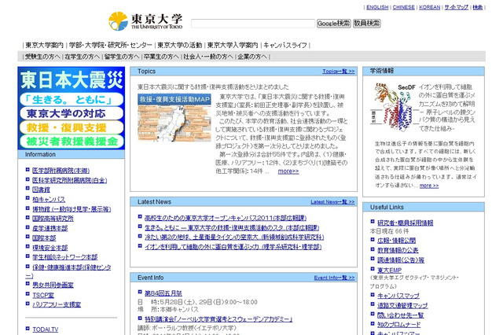
Task: Select 卒業生の方へ in the gray bar
Action: pyautogui.click(x=161, y=57)
